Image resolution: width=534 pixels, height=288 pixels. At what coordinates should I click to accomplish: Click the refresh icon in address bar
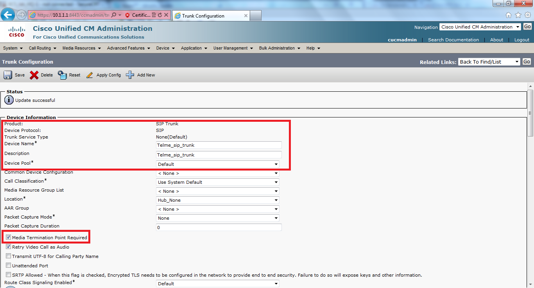(159, 15)
